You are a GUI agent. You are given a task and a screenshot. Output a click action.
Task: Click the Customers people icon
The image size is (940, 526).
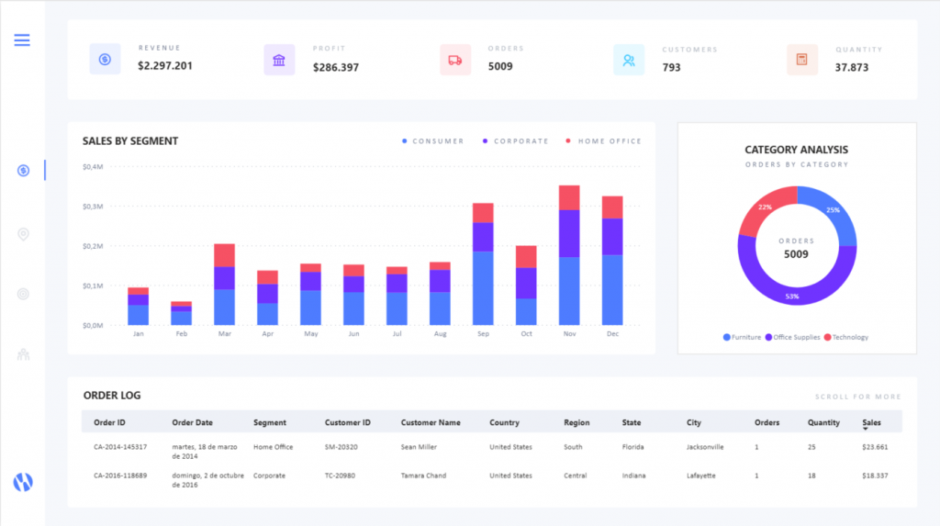(629, 60)
